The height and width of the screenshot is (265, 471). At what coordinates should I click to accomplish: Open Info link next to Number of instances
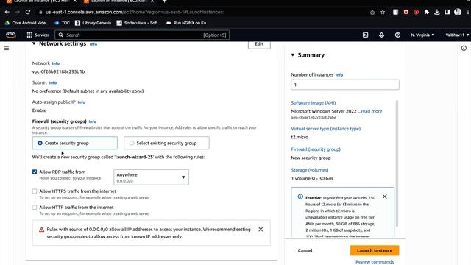coord(339,75)
